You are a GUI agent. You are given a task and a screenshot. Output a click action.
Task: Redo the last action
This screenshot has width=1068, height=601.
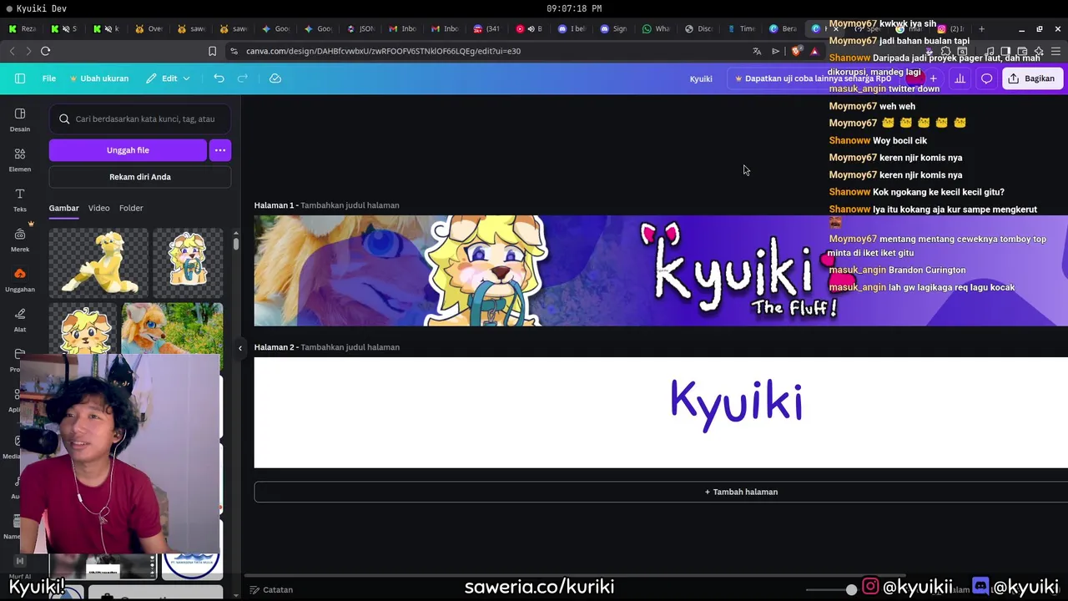pyautogui.click(x=243, y=78)
